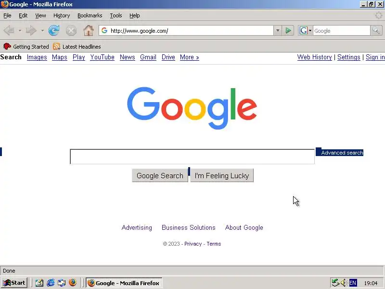
Task: Open the notepad-like Quick Launch icon
Action: tap(39, 283)
